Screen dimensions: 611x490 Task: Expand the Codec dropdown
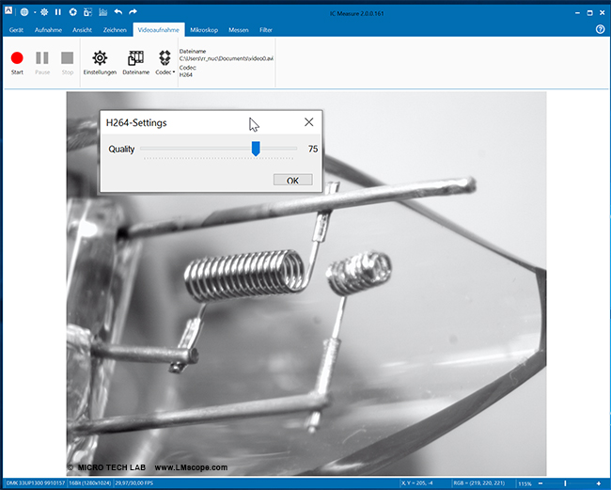164,62
